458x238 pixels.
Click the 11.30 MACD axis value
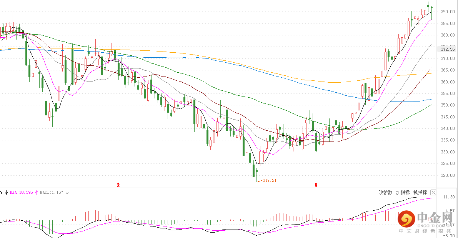point(449,197)
